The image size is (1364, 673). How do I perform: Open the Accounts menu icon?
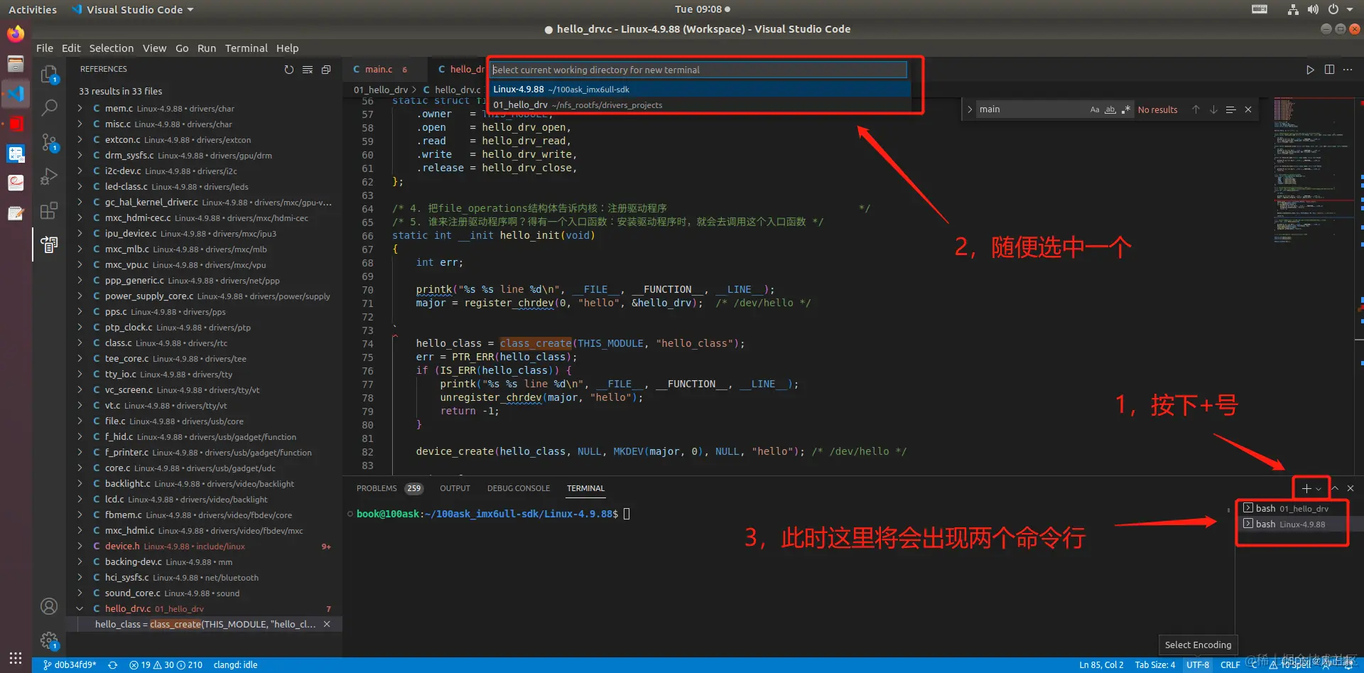49,606
